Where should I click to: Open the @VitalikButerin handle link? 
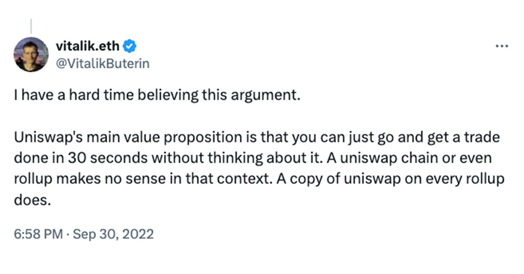[x=102, y=63]
